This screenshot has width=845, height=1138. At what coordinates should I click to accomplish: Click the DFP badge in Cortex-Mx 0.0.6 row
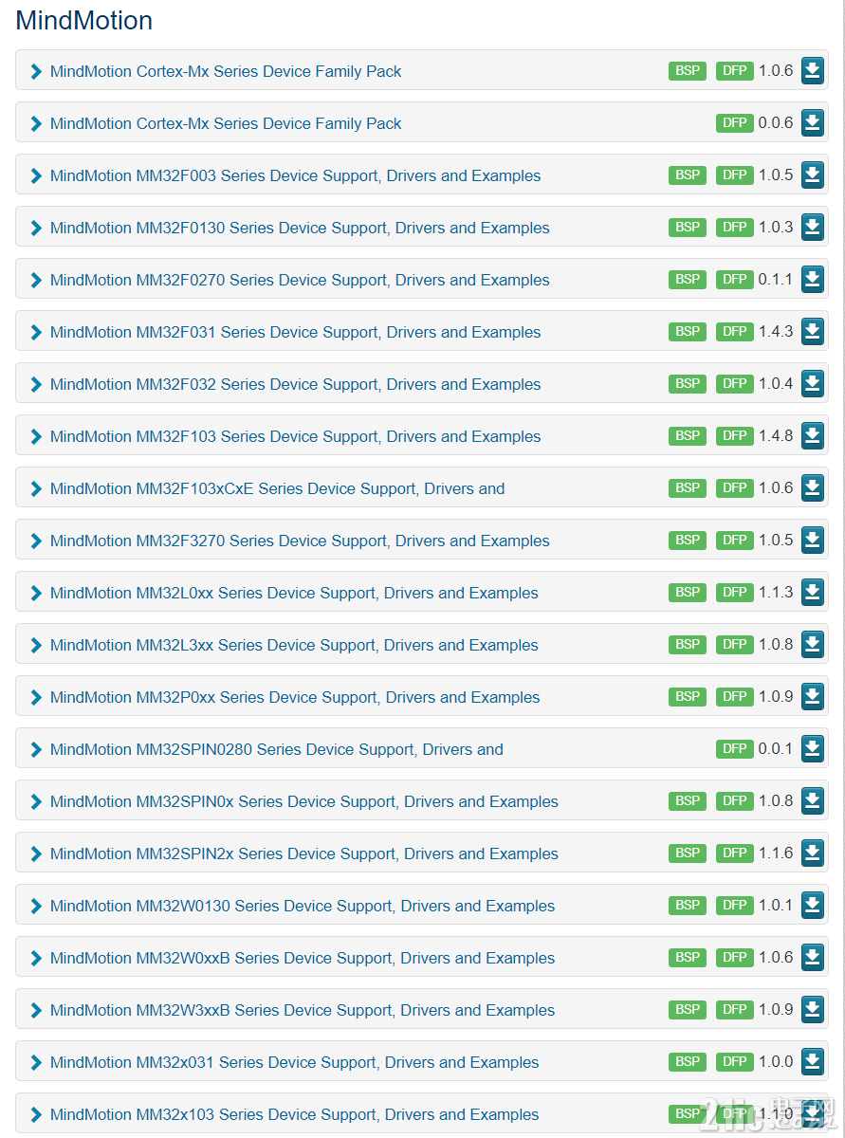[735, 123]
